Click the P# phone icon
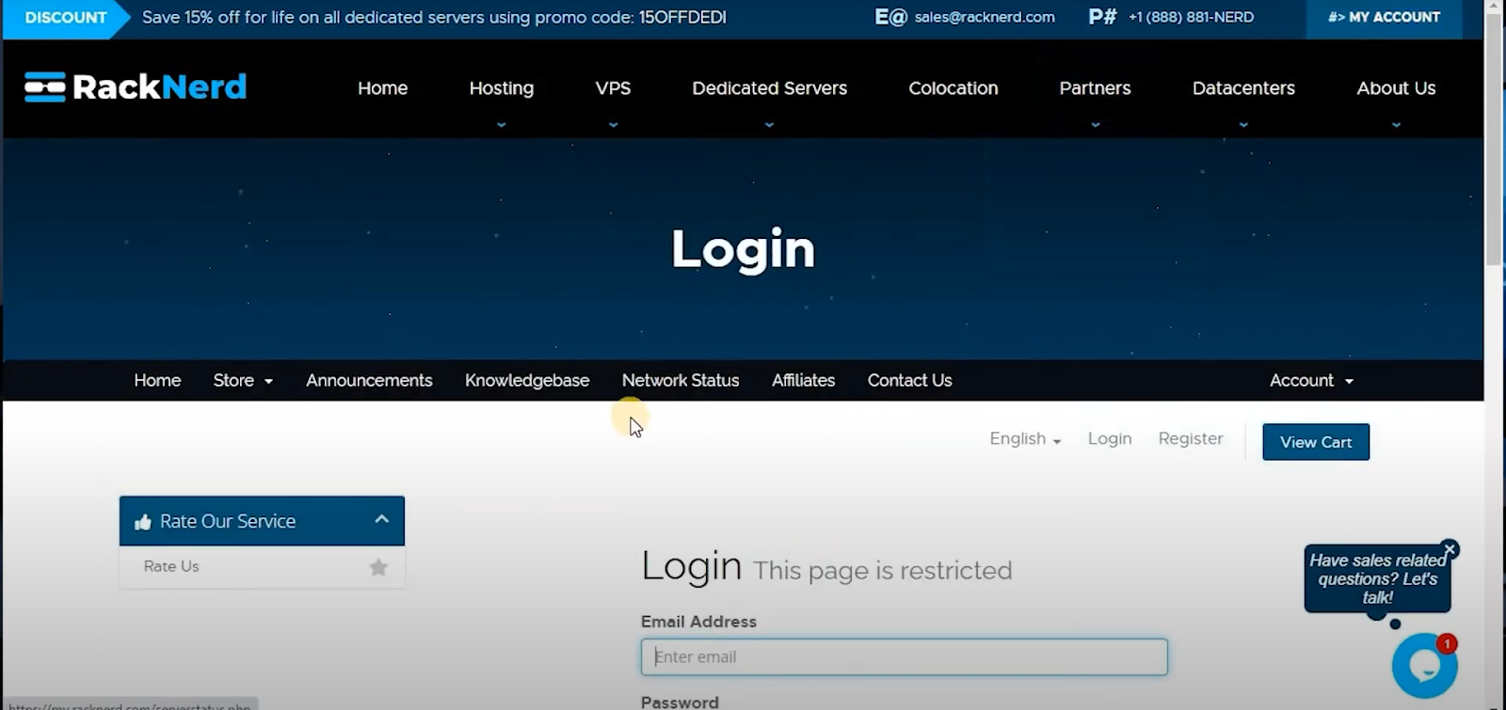The width and height of the screenshot is (1506, 710). pyautogui.click(x=1102, y=17)
